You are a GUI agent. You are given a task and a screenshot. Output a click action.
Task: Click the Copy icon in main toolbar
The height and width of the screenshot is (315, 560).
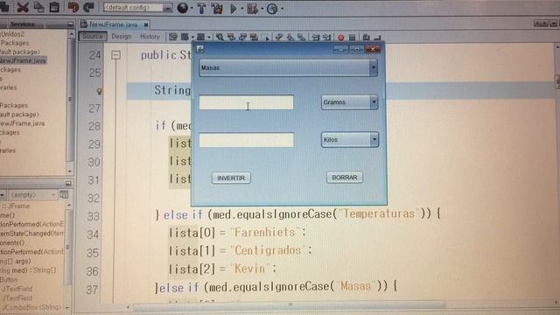point(38,7)
